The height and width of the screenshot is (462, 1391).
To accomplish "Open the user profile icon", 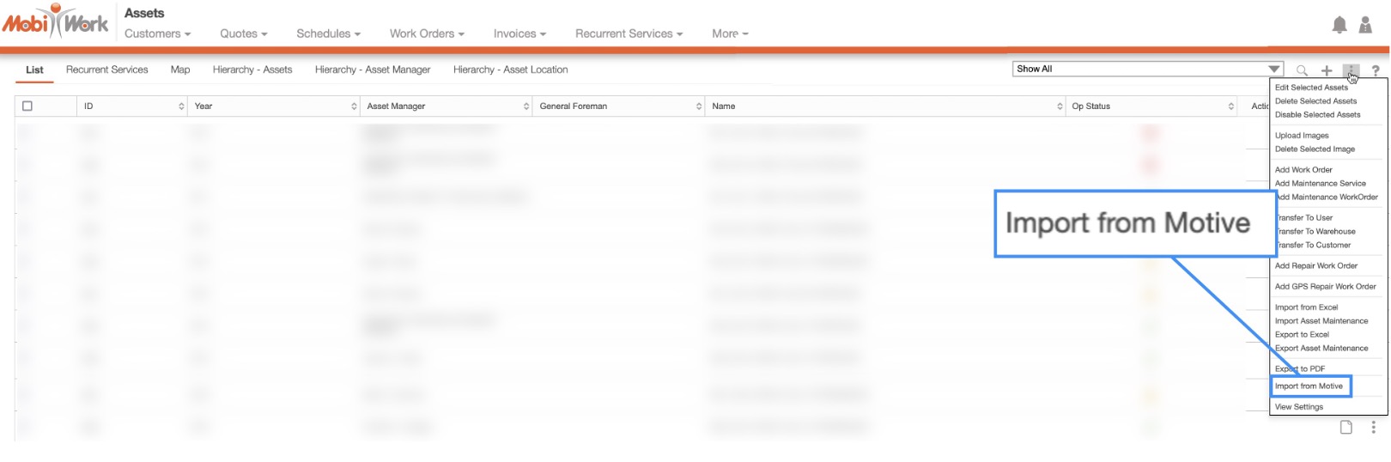I will (1365, 26).
